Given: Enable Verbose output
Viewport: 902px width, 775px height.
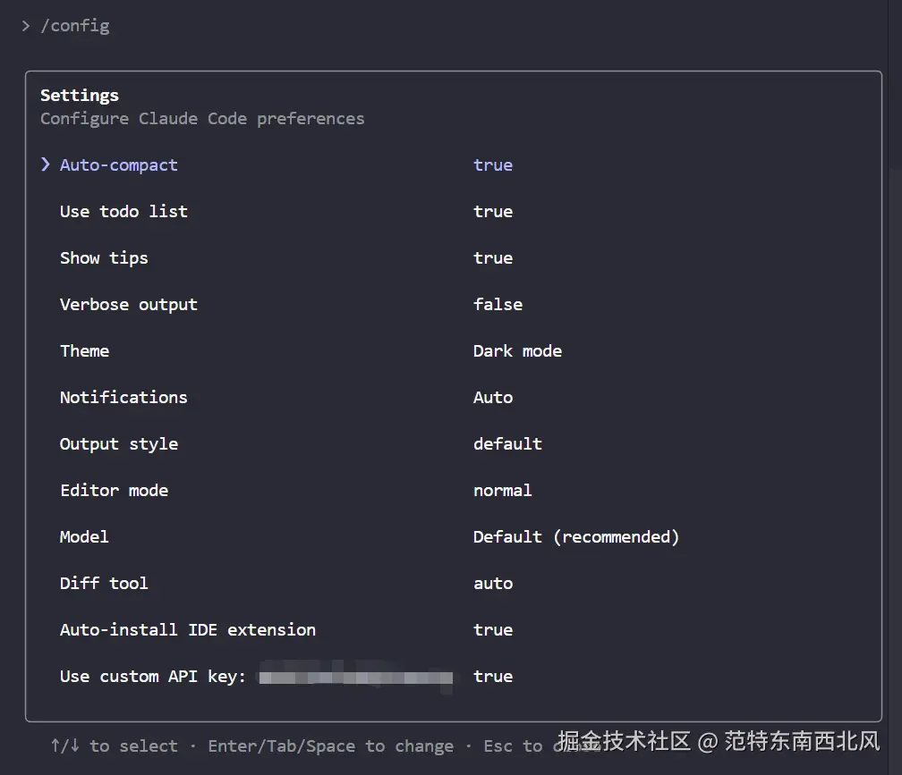Looking at the screenshot, I should point(128,304).
